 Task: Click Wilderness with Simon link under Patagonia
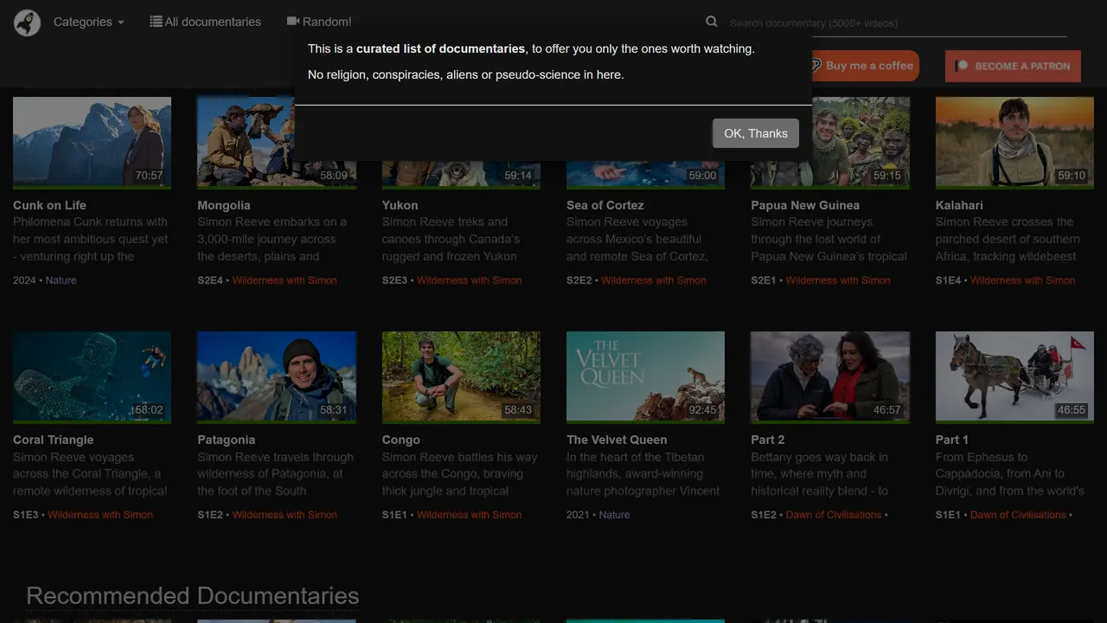285,515
